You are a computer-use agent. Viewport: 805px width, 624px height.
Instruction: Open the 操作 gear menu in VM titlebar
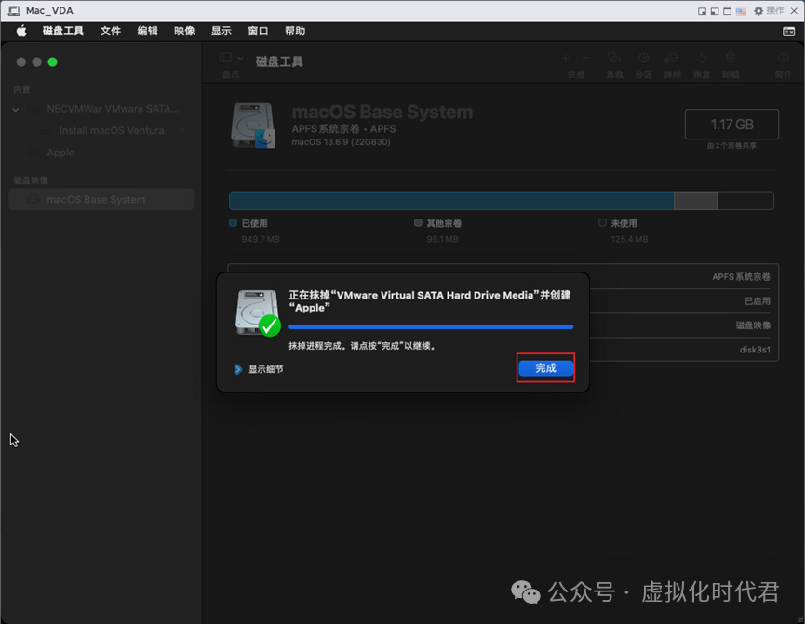pyautogui.click(x=769, y=11)
